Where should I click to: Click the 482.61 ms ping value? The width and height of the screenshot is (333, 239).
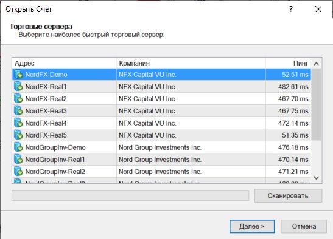tap(293, 87)
